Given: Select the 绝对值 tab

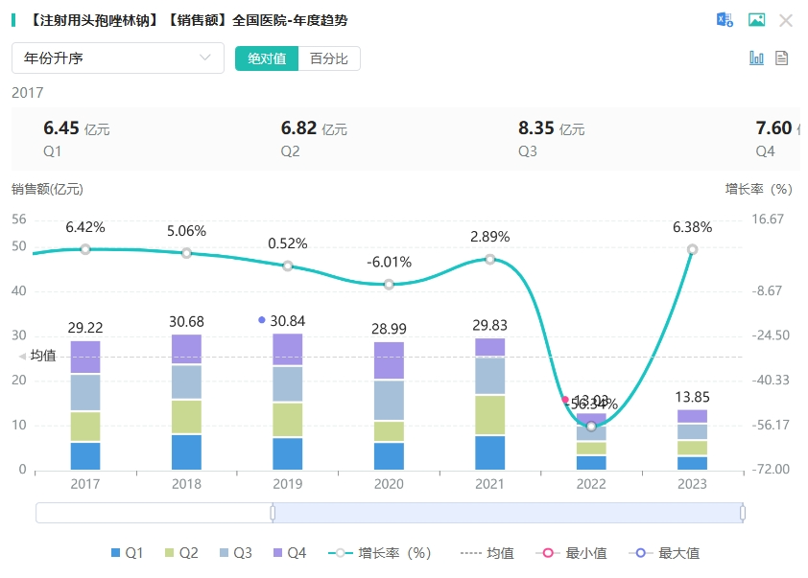Looking at the screenshot, I should [267, 58].
